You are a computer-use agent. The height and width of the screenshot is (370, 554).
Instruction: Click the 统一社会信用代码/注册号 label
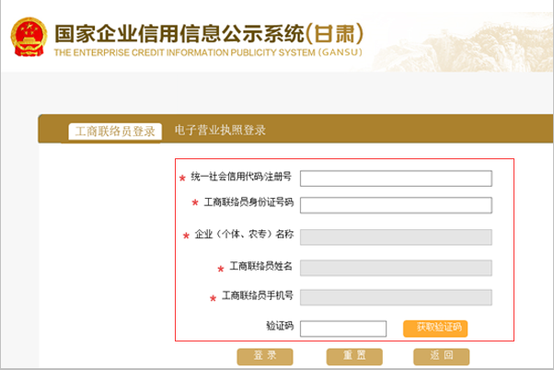pyautogui.click(x=241, y=177)
